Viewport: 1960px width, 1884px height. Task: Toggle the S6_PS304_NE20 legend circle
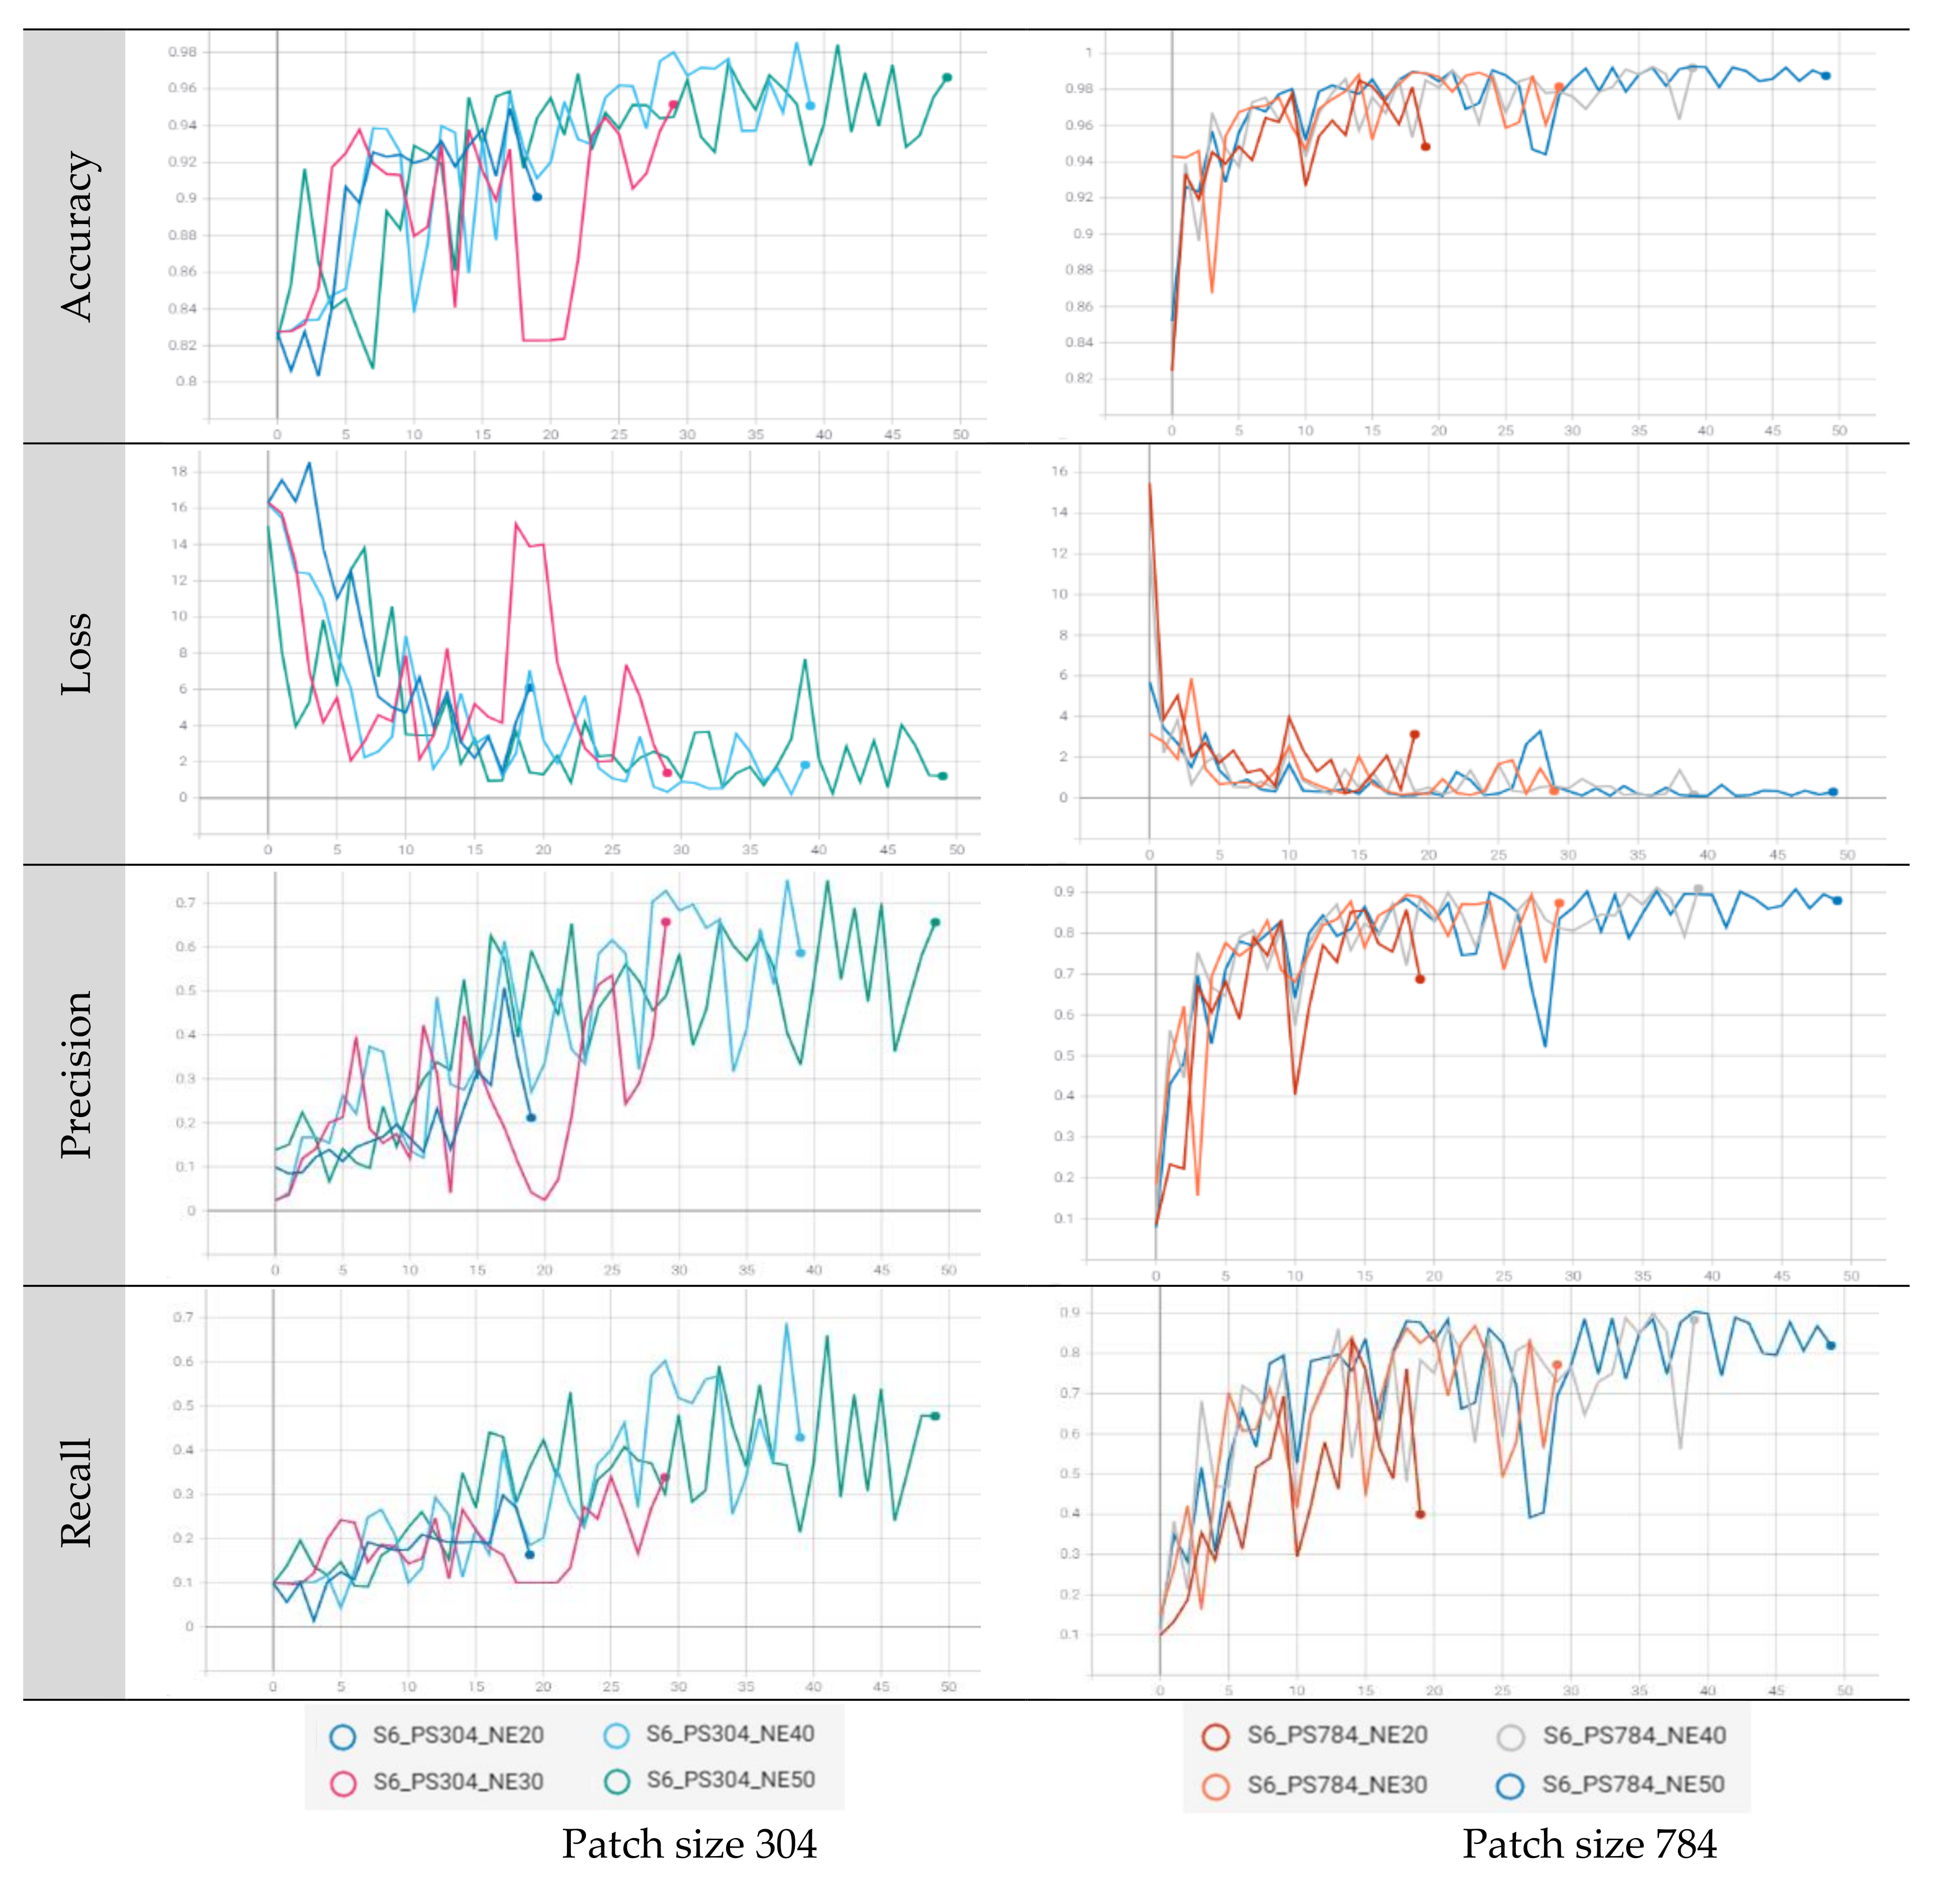point(343,1736)
